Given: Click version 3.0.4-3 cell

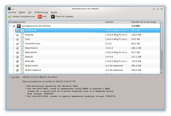Looking at the screenshot, I should click(x=109, y=48).
